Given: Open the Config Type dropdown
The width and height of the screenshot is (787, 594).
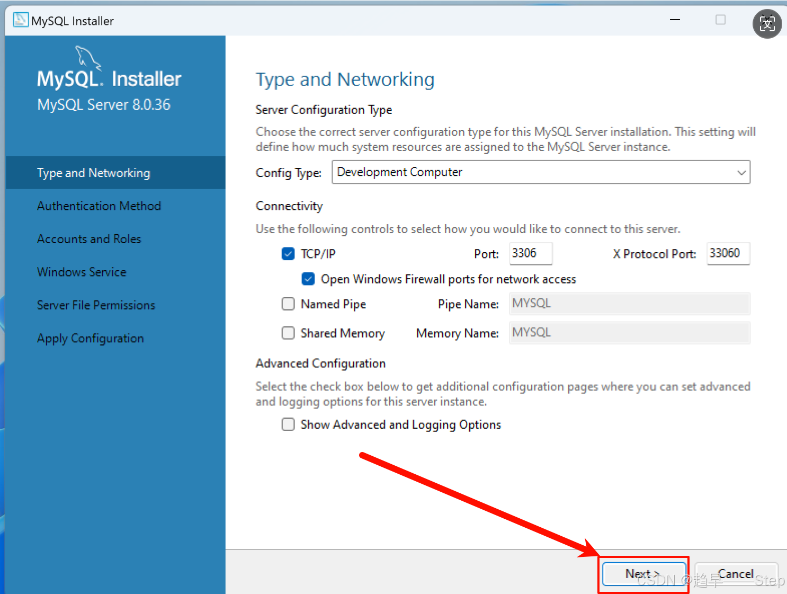Looking at the screenshot, I should (x=541, y=172).
